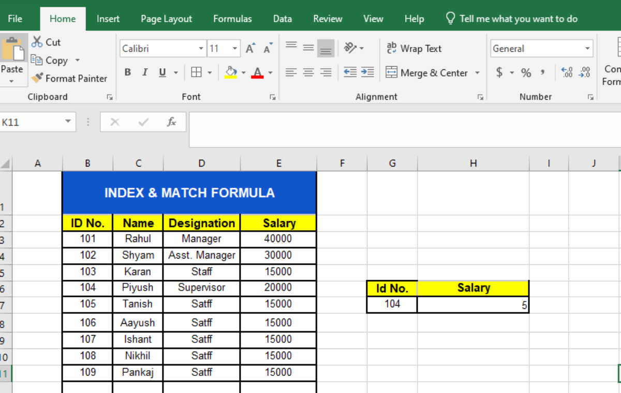Expand the Fill Color dropdown arrow
The height and width of the screenshot is (393, 621).
[x=243, y=72]
